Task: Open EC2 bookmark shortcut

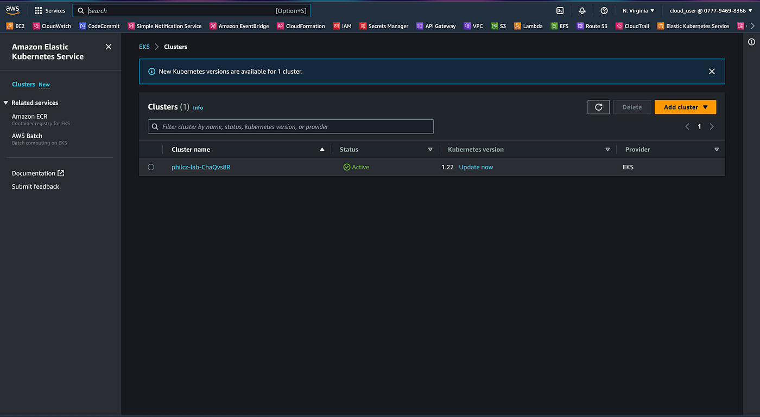Action: [15, 26]
